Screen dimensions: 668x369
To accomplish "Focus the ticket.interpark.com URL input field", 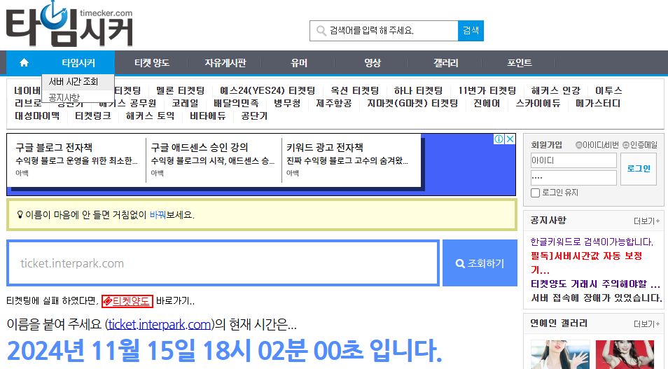I will click(x=223, y=263).
